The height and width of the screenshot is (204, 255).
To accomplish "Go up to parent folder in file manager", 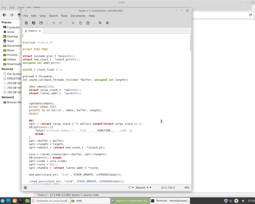I will [x=19, y=15].
